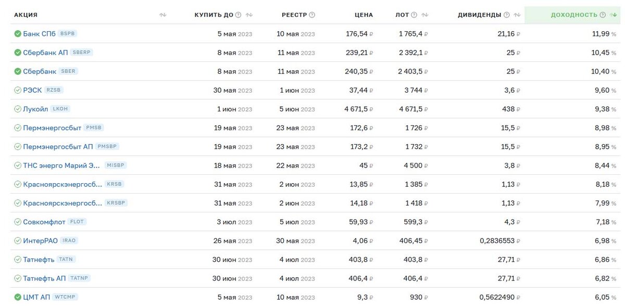Click question mark icon next to Лот

(x=414, y=15)
